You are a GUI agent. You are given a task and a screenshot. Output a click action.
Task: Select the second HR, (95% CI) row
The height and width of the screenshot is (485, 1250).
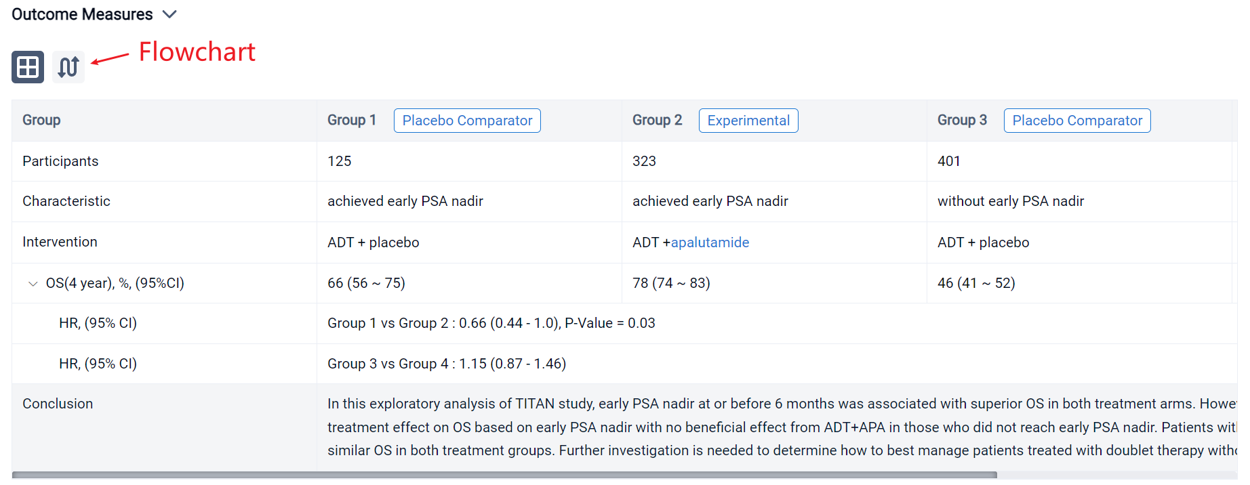pyautogui.click(x=98, y=364)
